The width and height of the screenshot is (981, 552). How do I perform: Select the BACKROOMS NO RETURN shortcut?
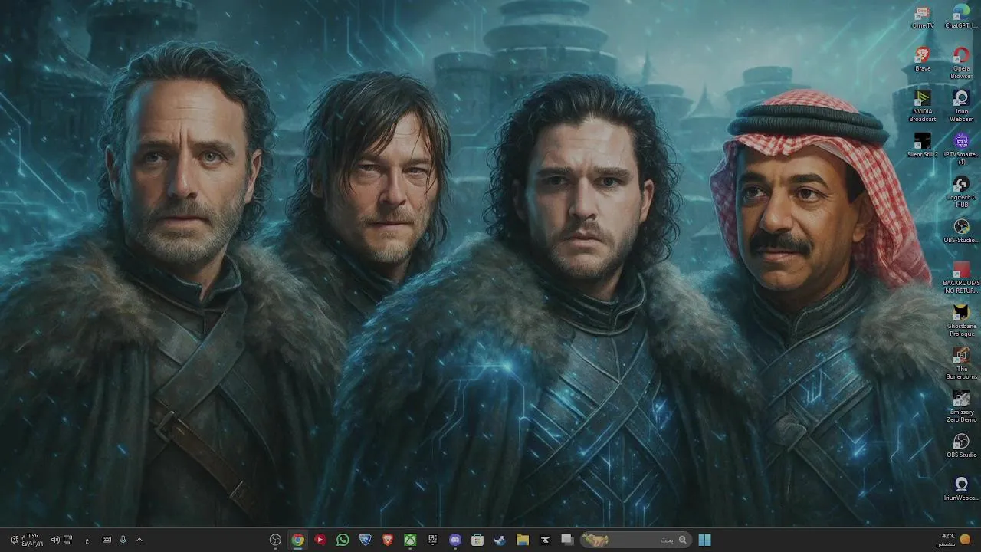coord(961,278)
